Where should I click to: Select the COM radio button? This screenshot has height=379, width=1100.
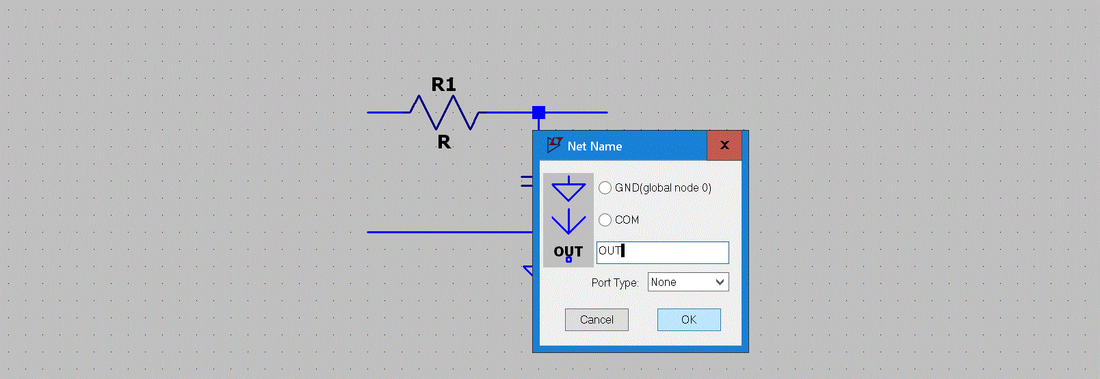click(605, 220)
